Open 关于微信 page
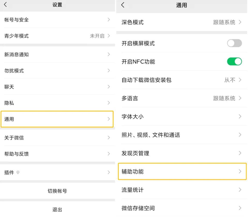Screen dimensions: 248x217 [57, 138]
